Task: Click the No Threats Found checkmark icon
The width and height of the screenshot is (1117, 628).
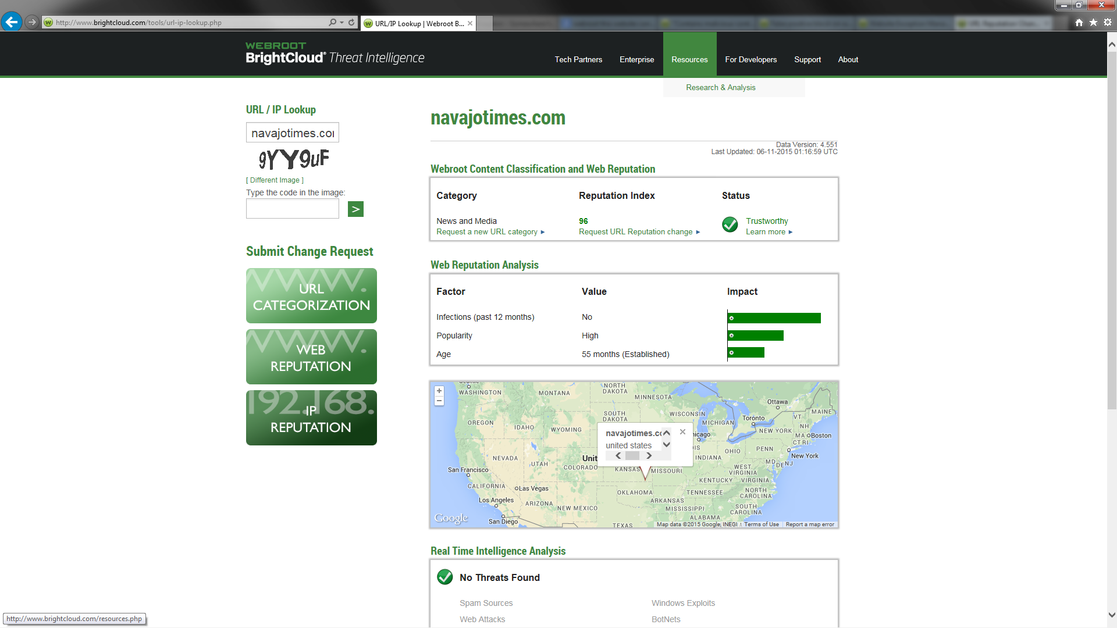Action: [445, 577]
